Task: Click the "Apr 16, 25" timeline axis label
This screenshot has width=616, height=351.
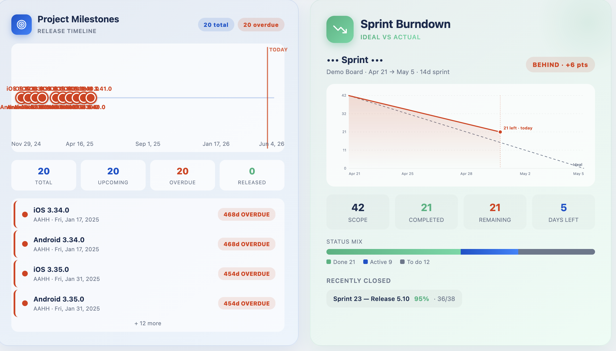Action: 80,144
